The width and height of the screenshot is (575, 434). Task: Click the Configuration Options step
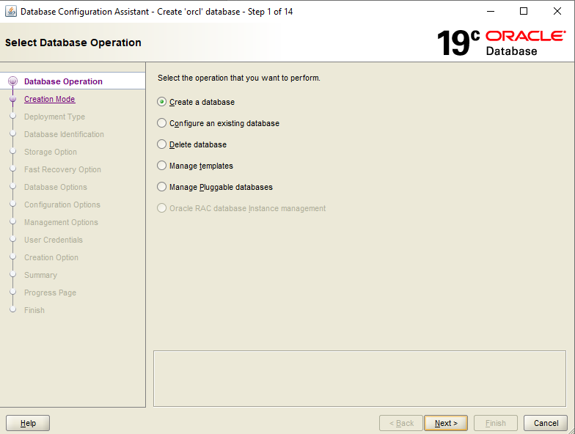(62, 205)
